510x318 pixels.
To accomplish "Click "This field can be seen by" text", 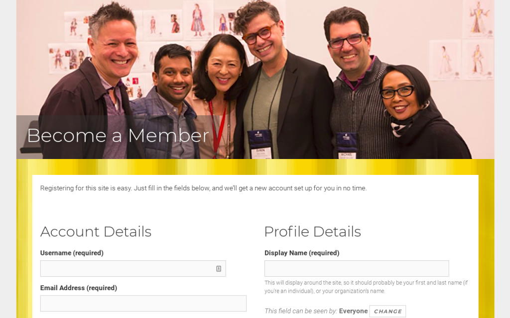I will coord(301,311).
